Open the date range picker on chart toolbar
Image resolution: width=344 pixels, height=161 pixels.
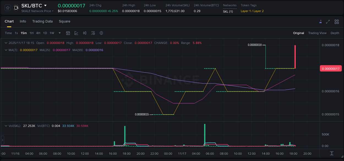tap(68, 33)
